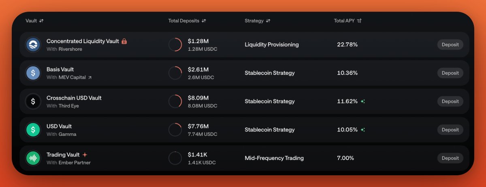Click the With Gamma text
This screenshot has height=187, width=486.
point(62,134)
